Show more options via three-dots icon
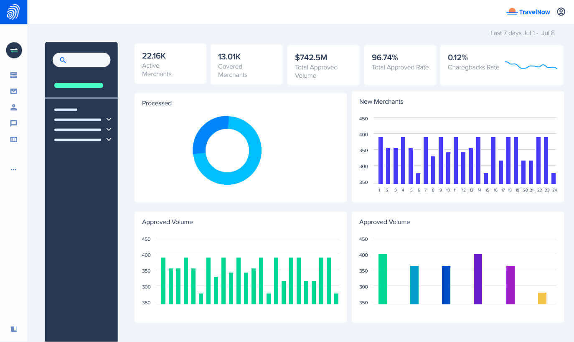This screenshot has height=342, width=574. point(14,170)
